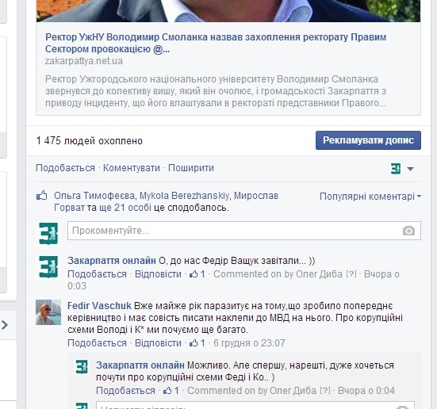Open Mykola Berezhanskiy profile link
Viewport: 437px width, 409px height.
tap(184, 196)
